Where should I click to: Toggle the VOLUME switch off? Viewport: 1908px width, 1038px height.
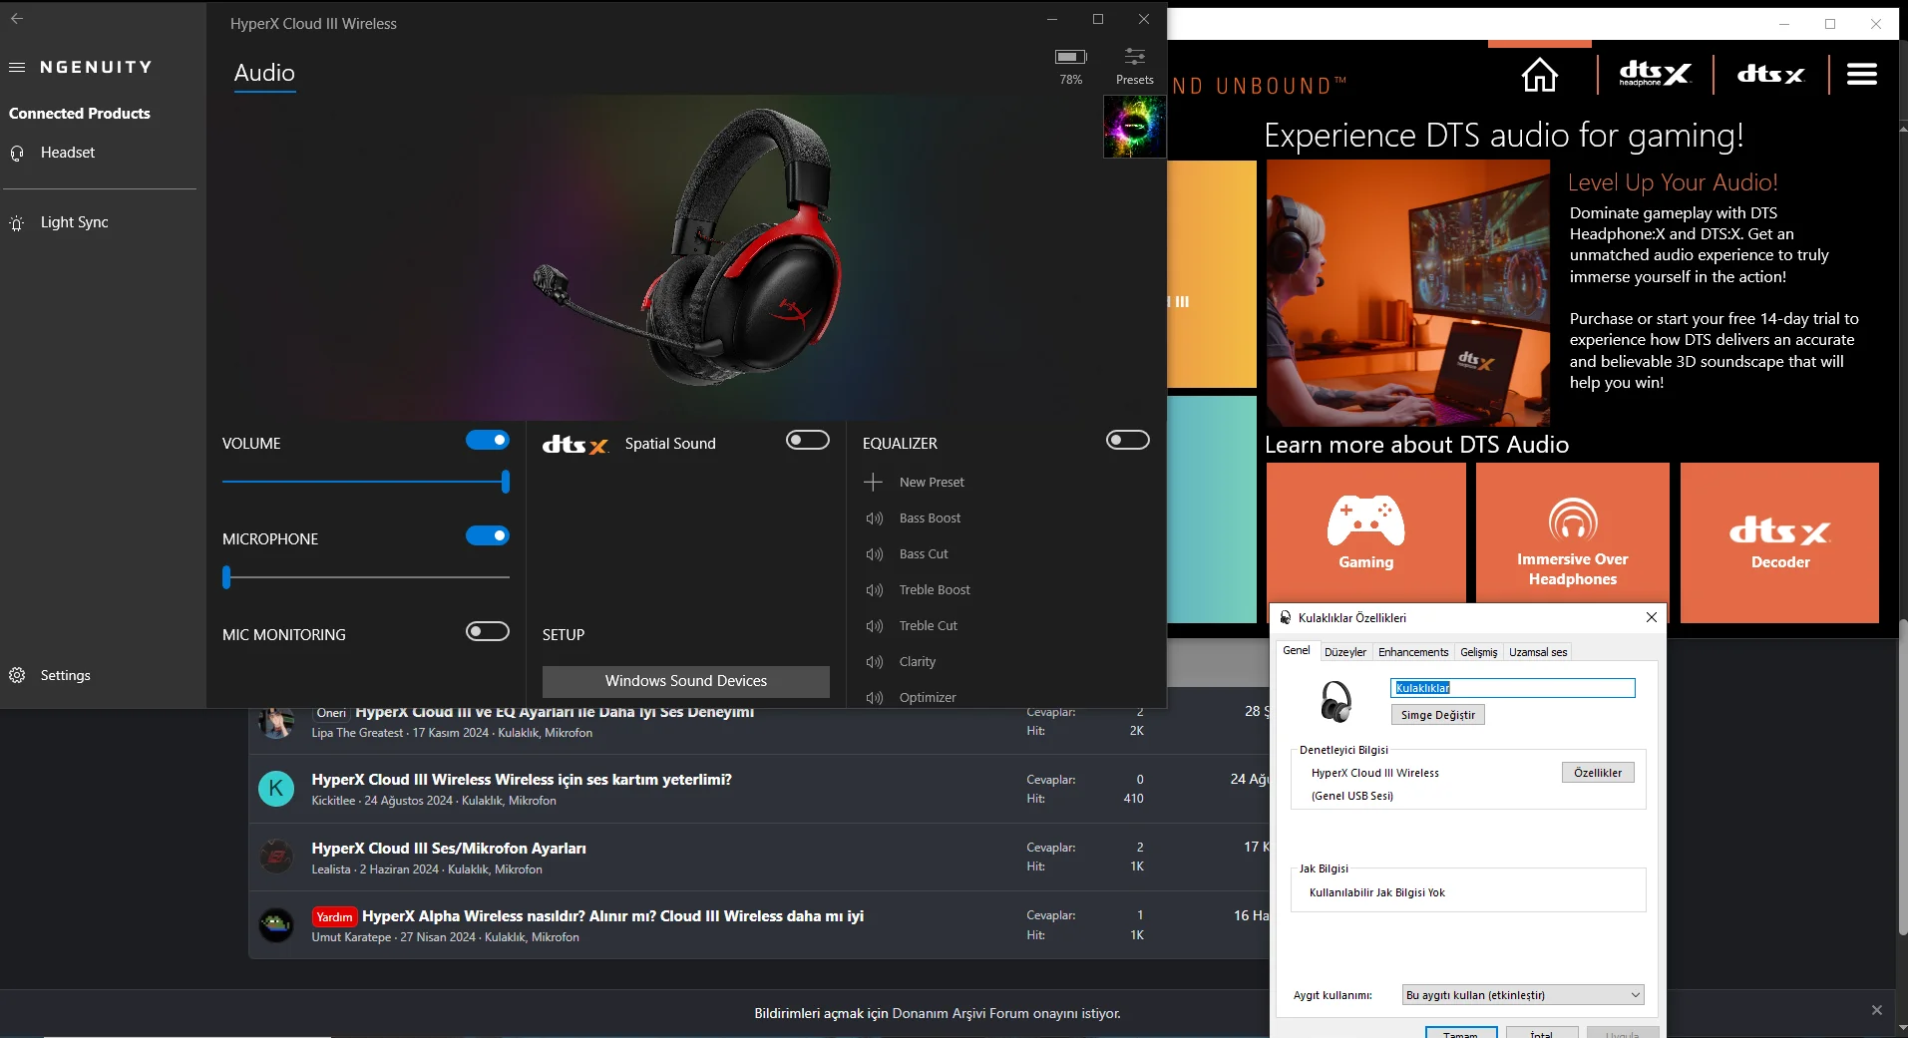click(488, 440)
